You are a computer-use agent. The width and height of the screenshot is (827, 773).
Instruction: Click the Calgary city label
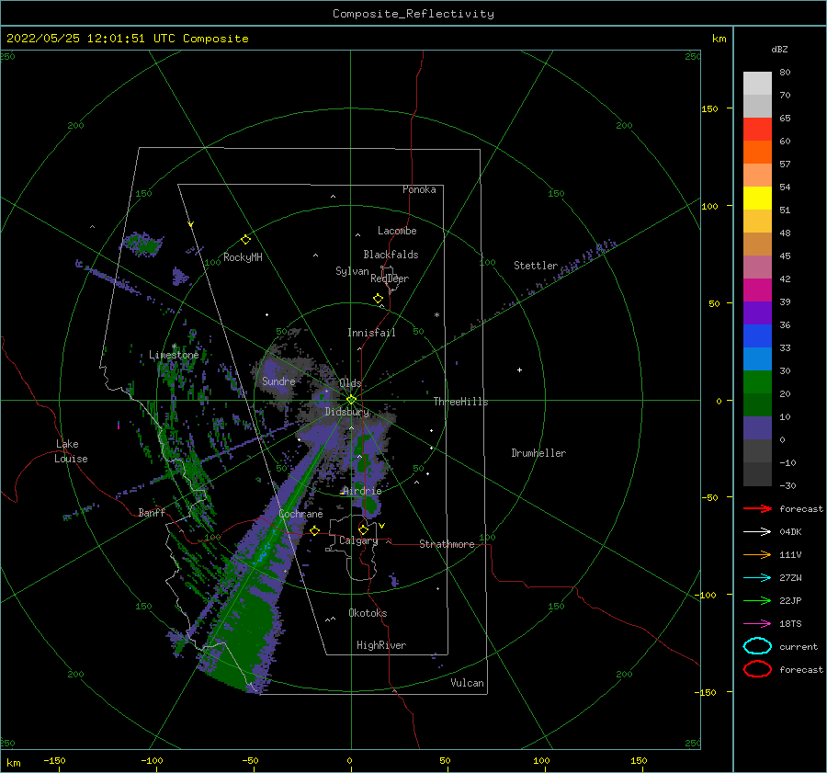click(x=358, y=540)
